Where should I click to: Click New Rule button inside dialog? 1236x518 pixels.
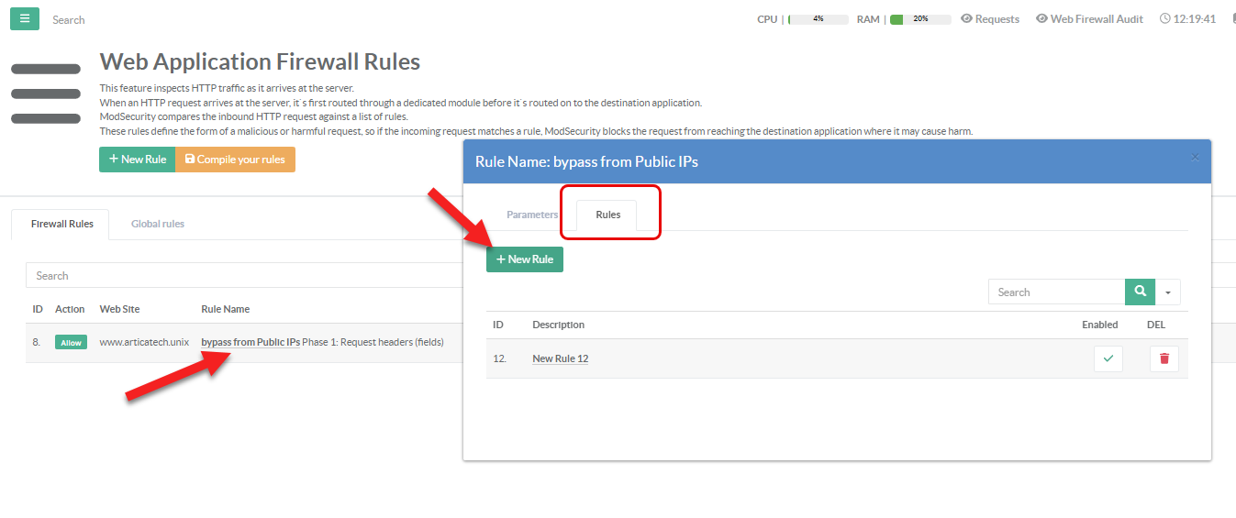525,259
